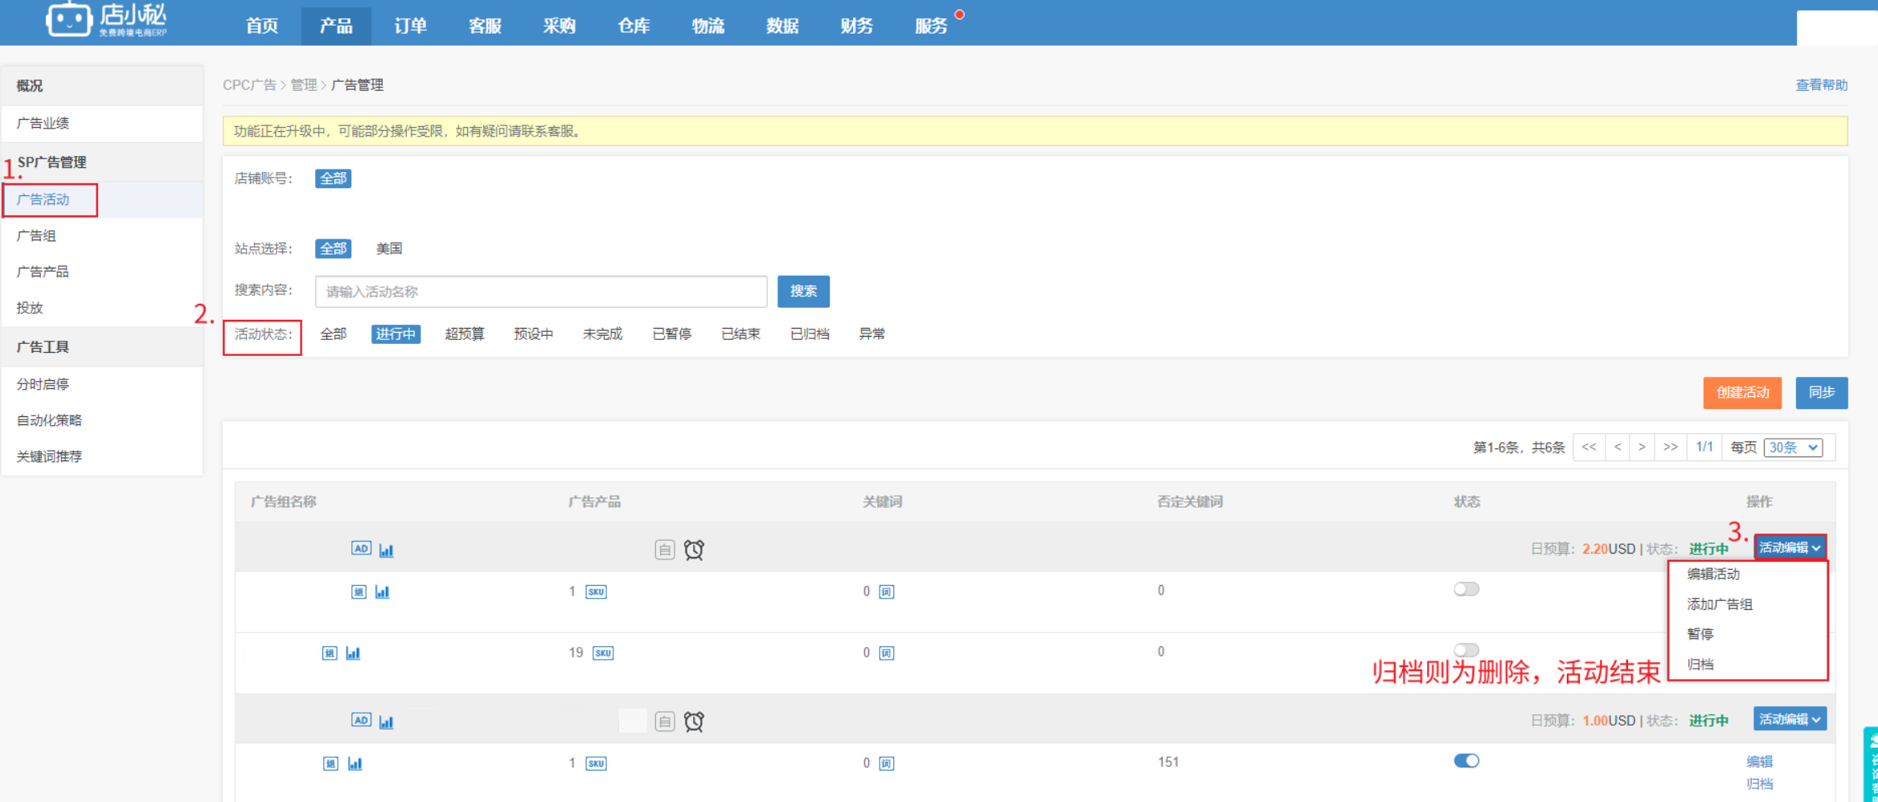Collapse the first campaign's 活动编辑 dropdown
The height and width of the screenshot is (802, 1878).
pos(1790,547)
